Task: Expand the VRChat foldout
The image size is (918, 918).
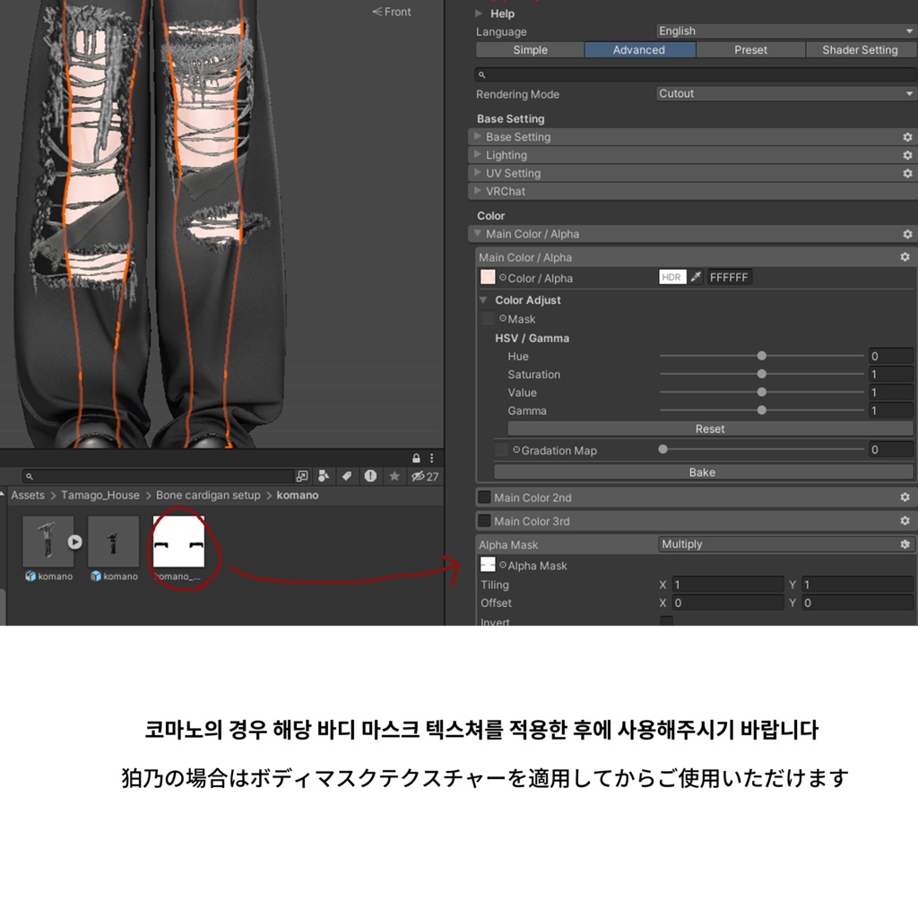Action: 478,191
